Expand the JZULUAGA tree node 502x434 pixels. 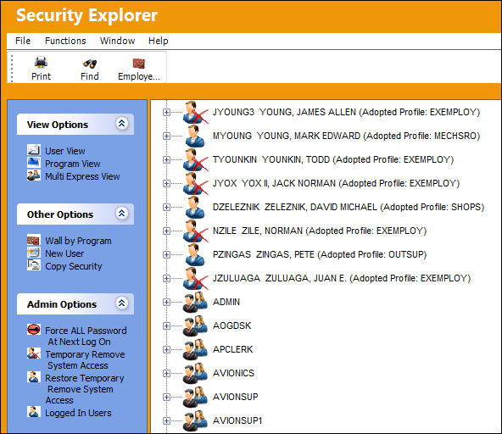[x=166, y=278]
